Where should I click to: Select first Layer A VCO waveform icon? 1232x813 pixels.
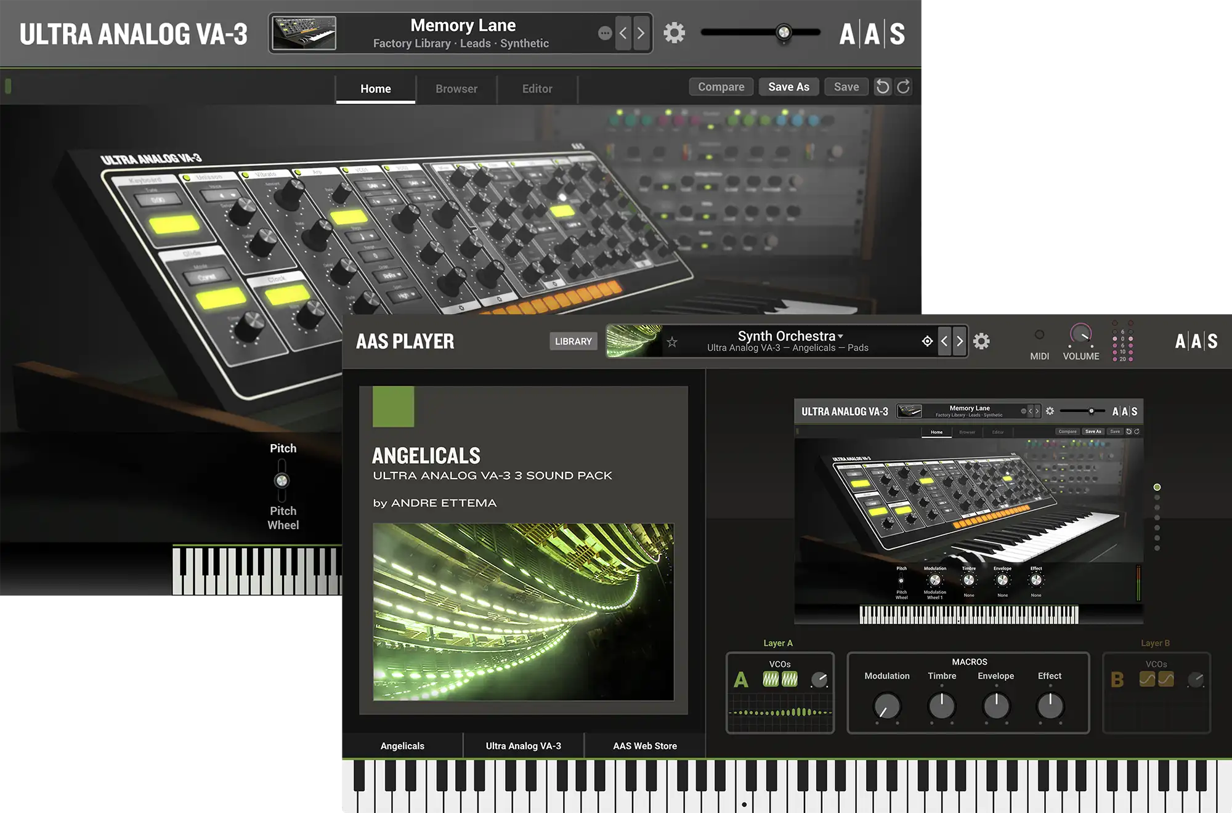(771, 679)
